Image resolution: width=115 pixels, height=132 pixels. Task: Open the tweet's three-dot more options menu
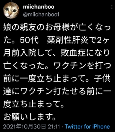click(112, 7)
